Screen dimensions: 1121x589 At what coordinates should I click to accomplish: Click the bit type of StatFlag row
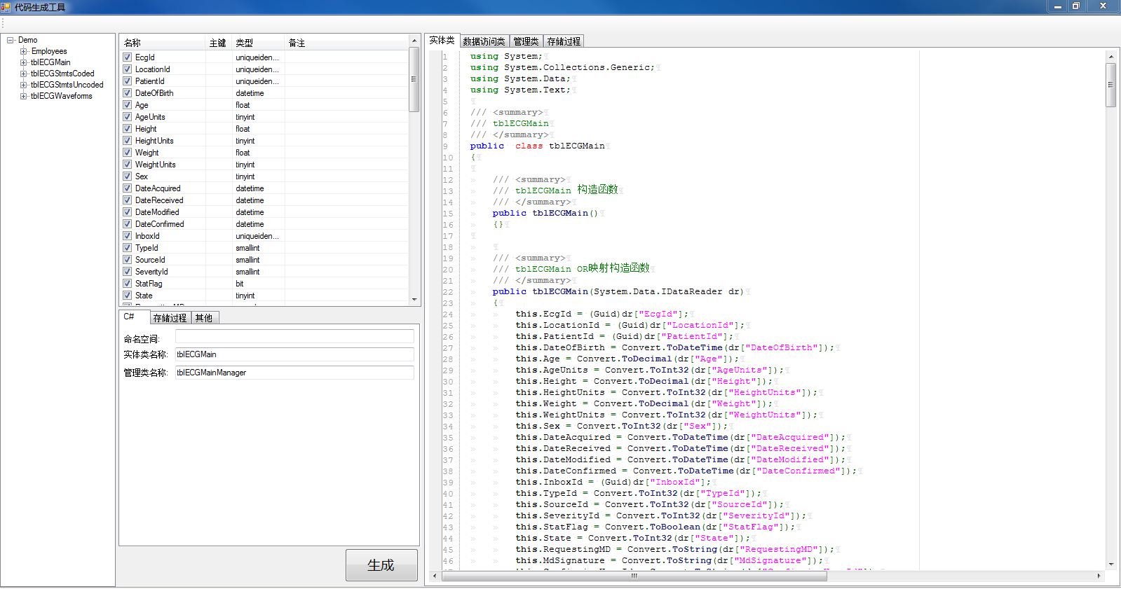[239, 284]
